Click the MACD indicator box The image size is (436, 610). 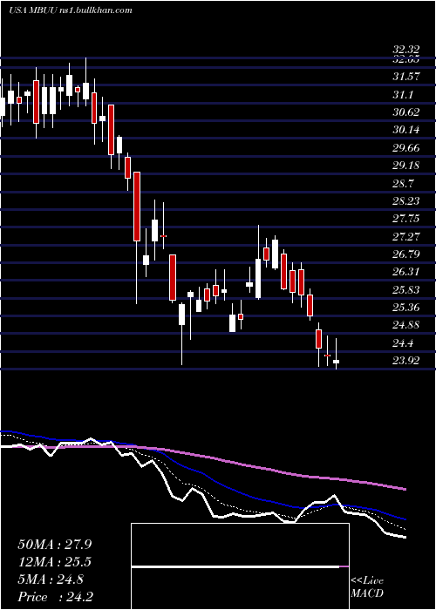[x=240, y=566]
